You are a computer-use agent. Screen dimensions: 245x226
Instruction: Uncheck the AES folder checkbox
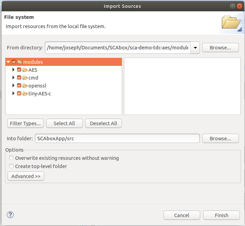tap(19, 70)
